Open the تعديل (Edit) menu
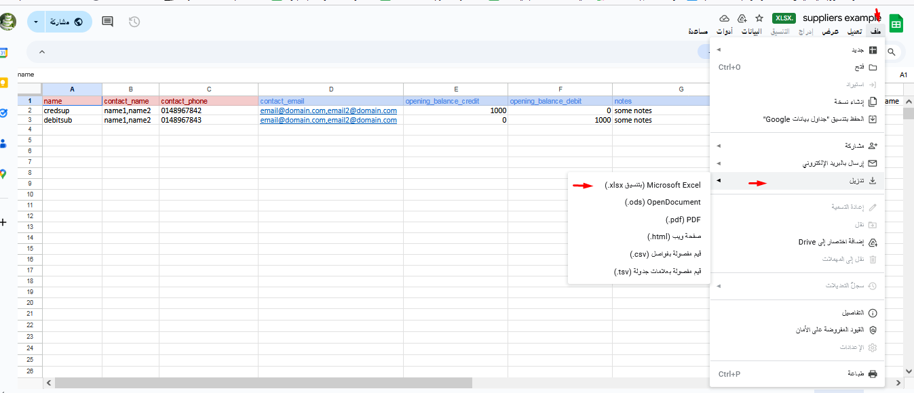 [854, 31]
